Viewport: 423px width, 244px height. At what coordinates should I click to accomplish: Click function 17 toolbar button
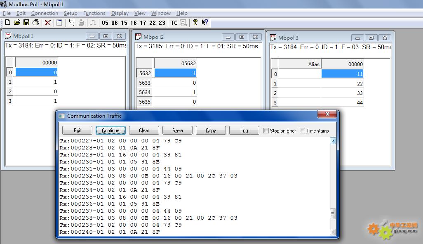(143, 23)
